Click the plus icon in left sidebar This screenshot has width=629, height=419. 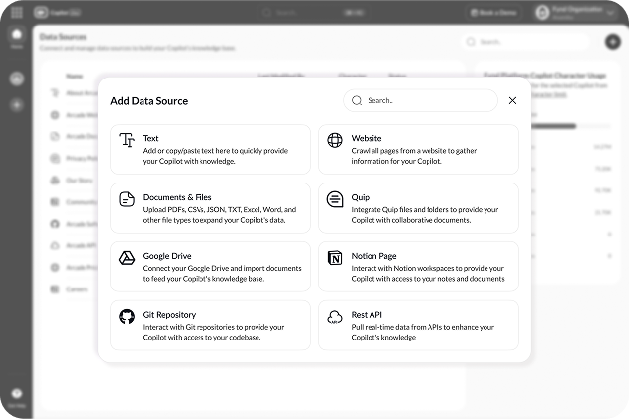tap(17, 105)
